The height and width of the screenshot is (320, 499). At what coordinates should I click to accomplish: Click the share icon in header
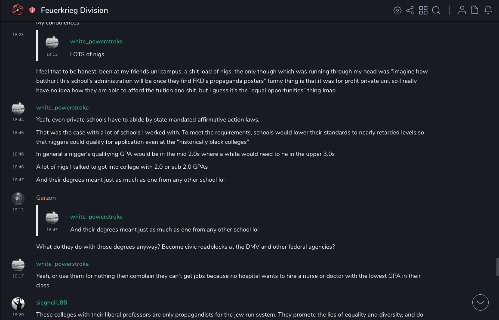410,10
